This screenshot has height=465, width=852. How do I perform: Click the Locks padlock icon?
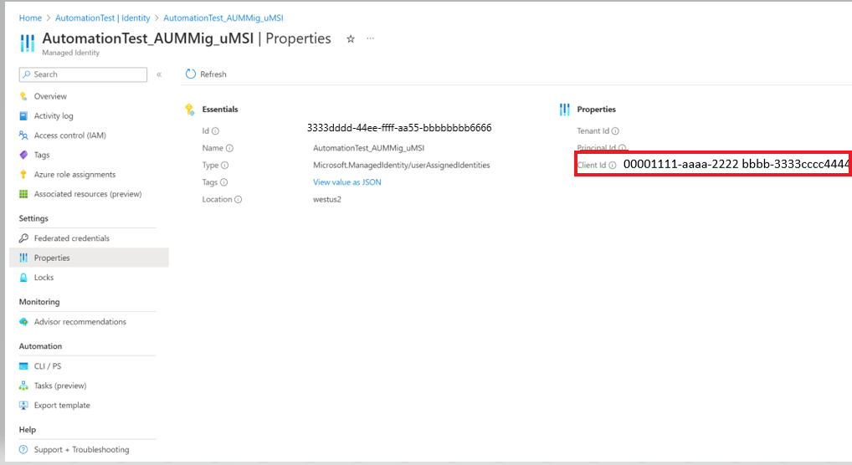(x=23, y=277)
